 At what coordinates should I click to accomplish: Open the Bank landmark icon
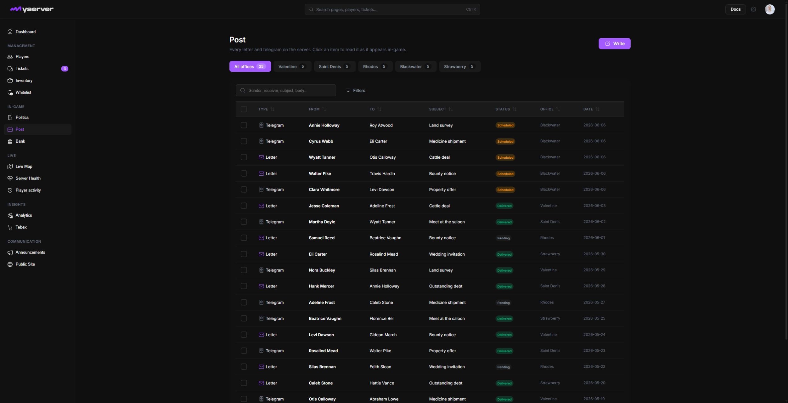pyautogui.click(x=10, y=141)
